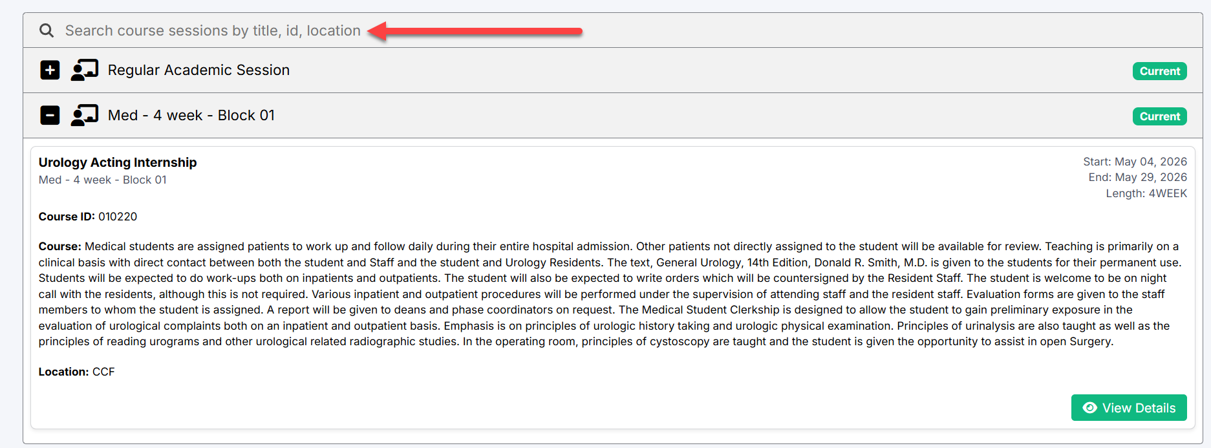Select the Regular Academic Session title
The width and height of the screenshot is (1211, 448).
(198, 70)
